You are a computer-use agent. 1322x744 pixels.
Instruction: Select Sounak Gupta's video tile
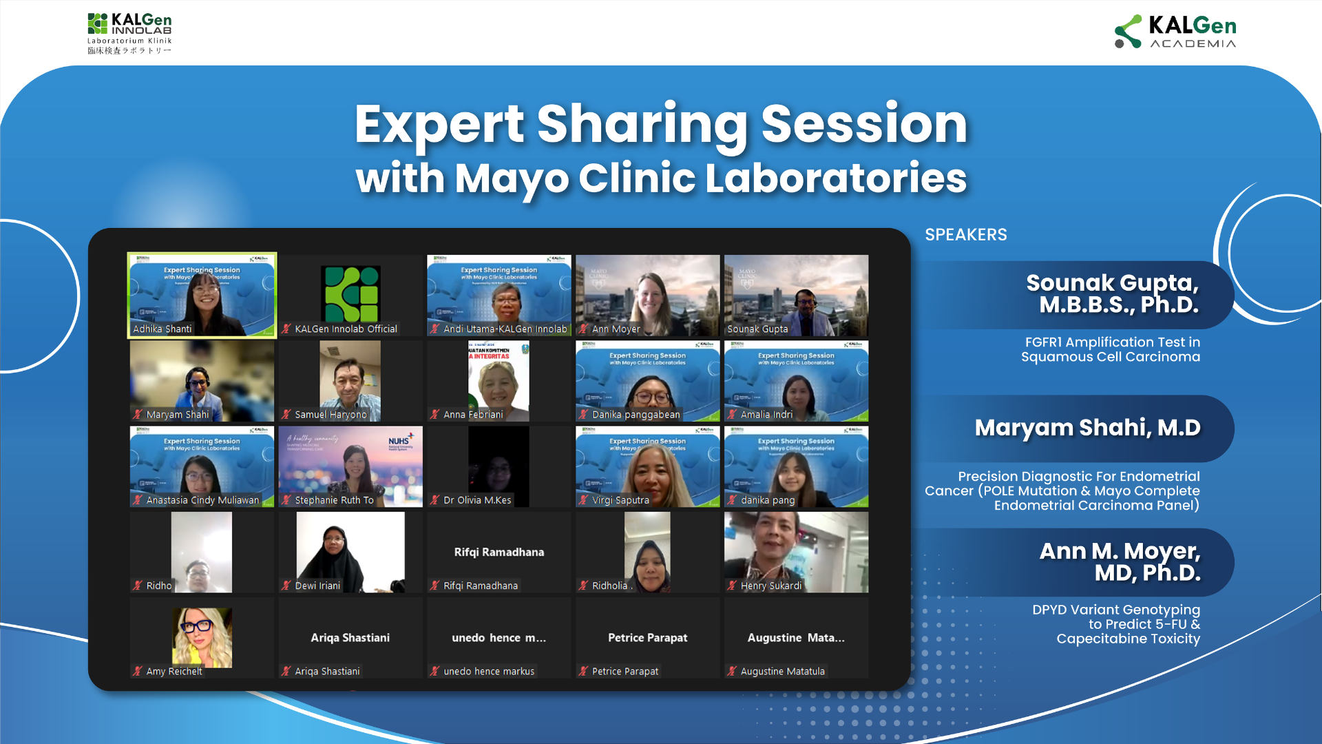tap(797, 295)
